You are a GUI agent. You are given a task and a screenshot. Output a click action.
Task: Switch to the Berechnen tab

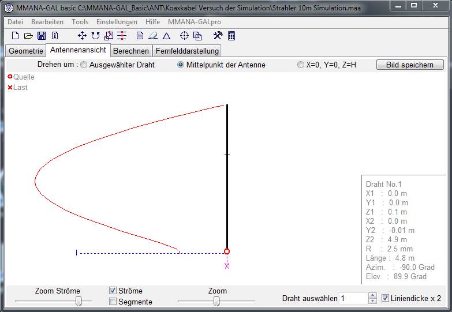click(131, 51)
